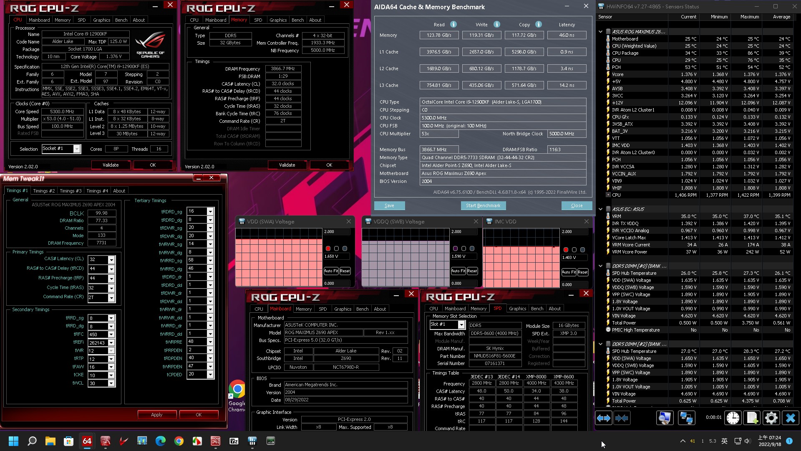
Task: Open tREFI dropdown in Mem TweakIt
Action: 111,342
